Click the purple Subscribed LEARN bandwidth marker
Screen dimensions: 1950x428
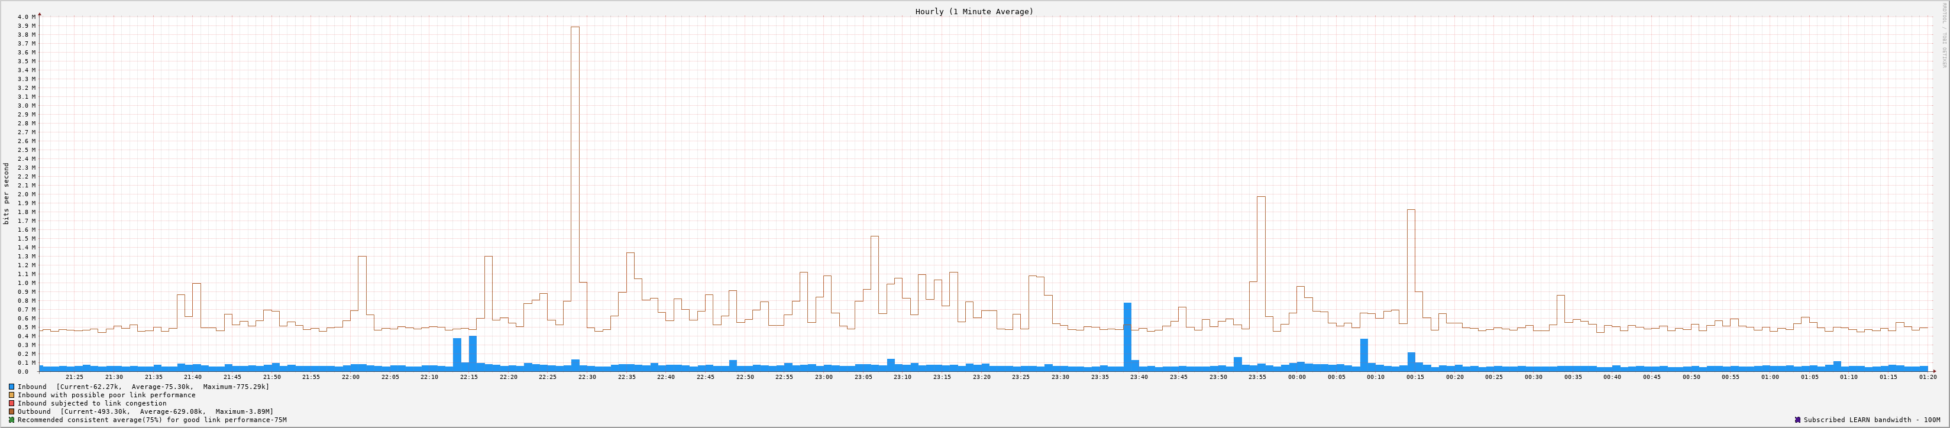pyautogui.click(x=1797, y=420)
